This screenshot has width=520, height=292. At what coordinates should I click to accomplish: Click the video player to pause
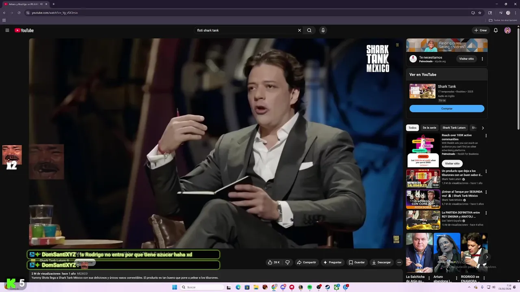coord(216,143)
